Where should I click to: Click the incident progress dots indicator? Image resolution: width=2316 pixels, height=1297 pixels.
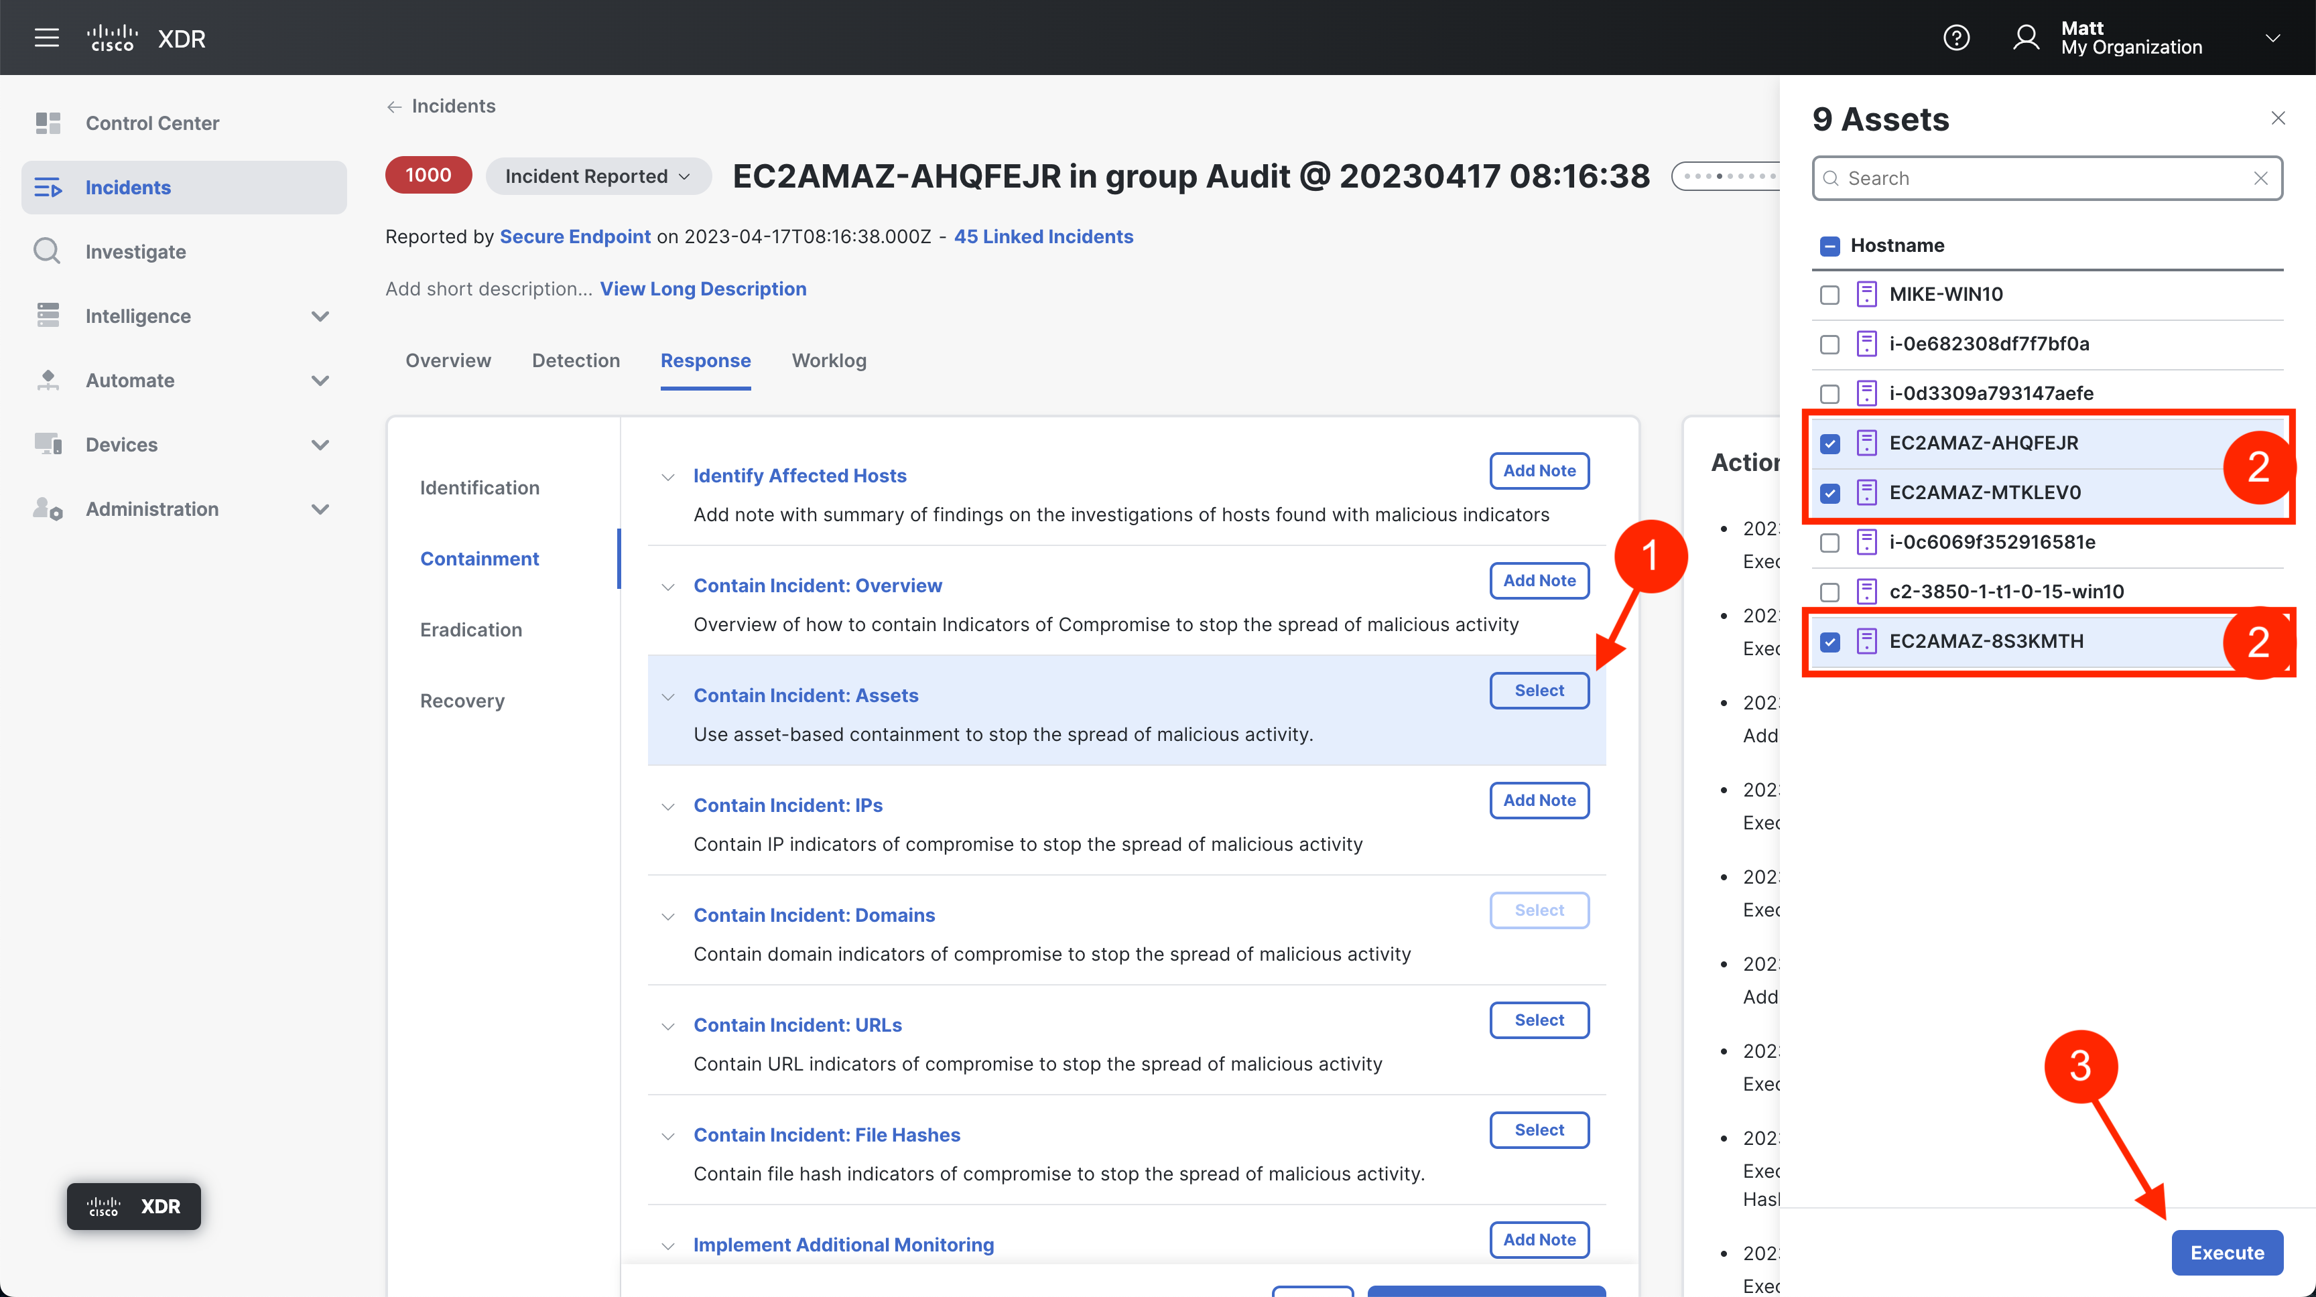coord(1726,176)
